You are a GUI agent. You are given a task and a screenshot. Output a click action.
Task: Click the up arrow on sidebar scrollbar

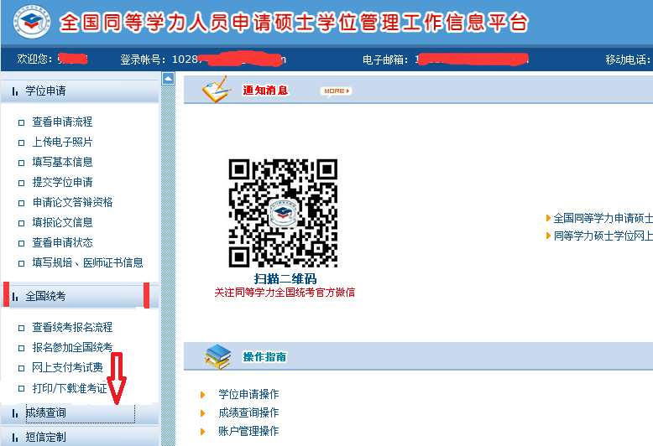coord(168,78)
